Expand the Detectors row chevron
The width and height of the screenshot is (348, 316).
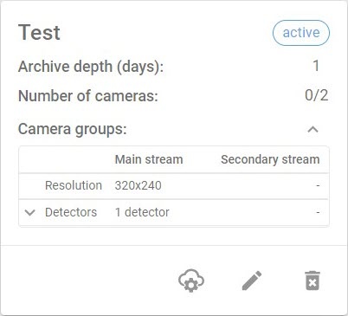click(x=30, y=213)
